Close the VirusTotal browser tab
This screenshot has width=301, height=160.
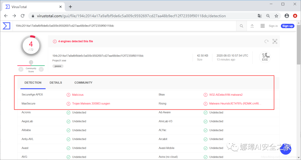(60, 7)
